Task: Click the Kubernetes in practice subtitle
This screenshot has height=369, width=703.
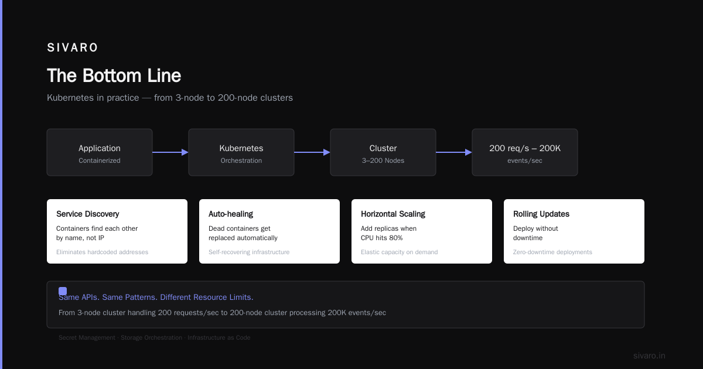Action: 170,98
